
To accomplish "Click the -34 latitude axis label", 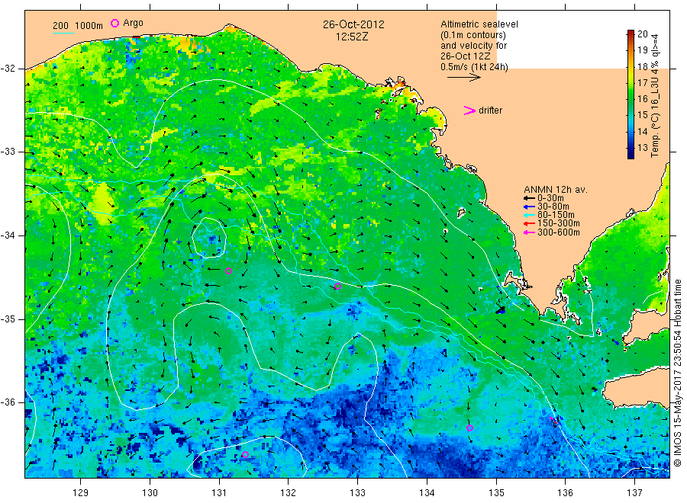I will click(x=8, y=235).
